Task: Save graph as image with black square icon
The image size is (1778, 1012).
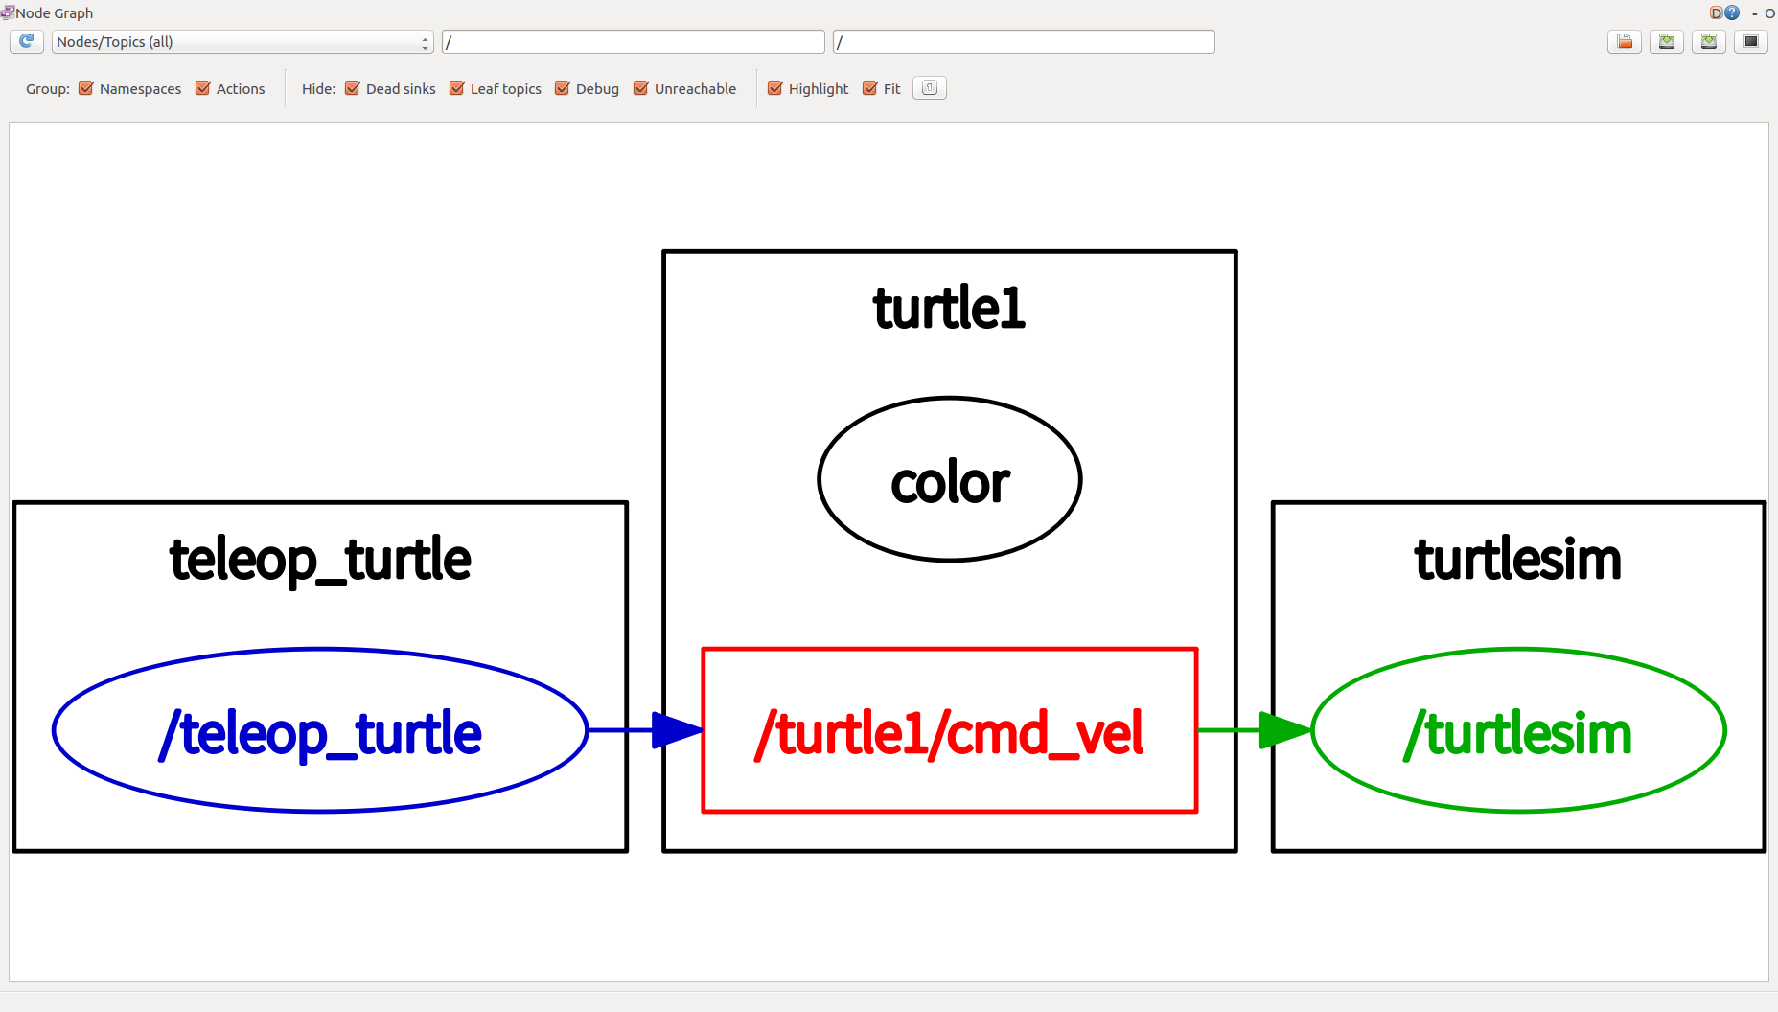Action: tap(1751, 41)
